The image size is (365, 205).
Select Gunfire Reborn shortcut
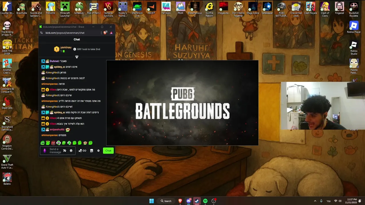209,9
